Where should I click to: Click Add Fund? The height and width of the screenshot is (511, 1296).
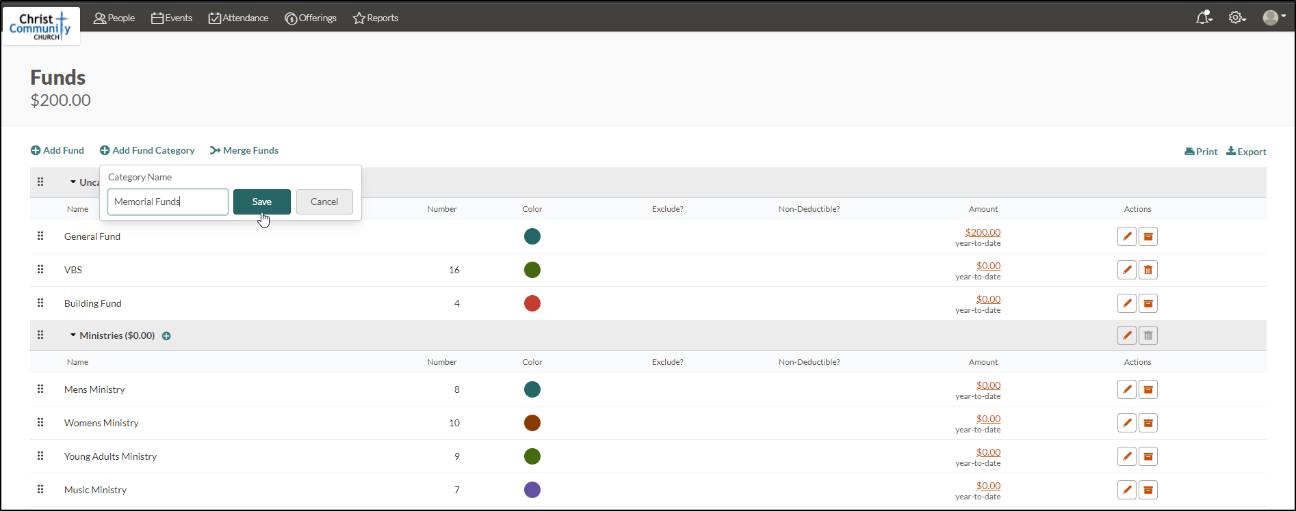pos(57,150)
